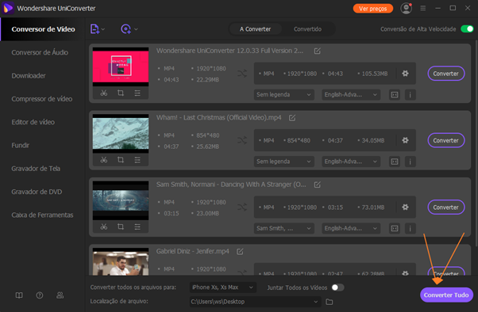Go to Compressor de vídeo
The width and height of the screenshot is (478, 312).
coord(42,99)
